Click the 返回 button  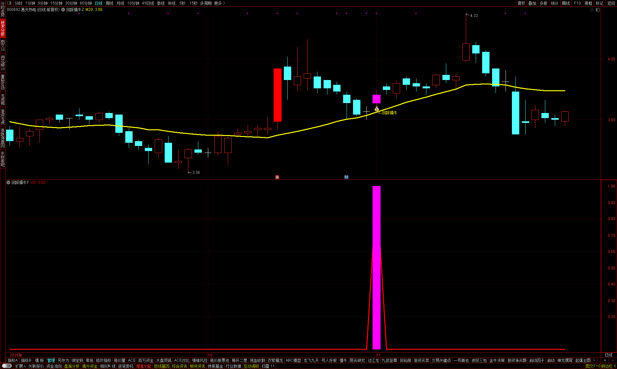pyautogui.click(x=611, y=3)
